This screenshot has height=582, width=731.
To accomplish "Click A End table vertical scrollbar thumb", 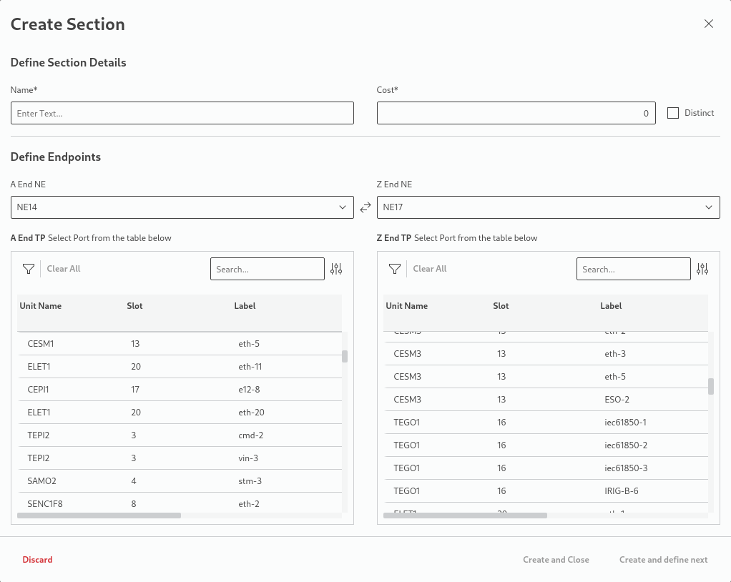I will 345,356.
